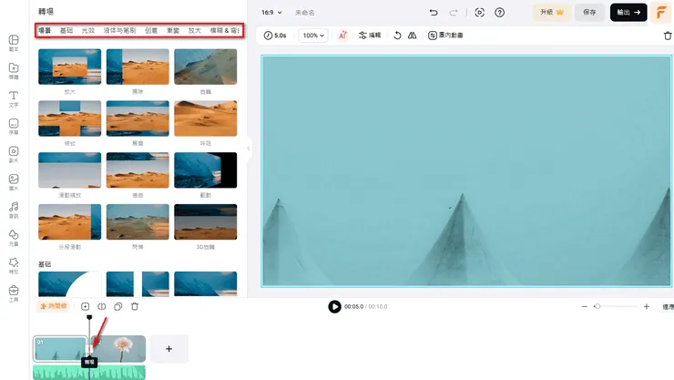
Task: Click the split clip icon above timeline
Action: pyautogui.click(x=102, y=307)
